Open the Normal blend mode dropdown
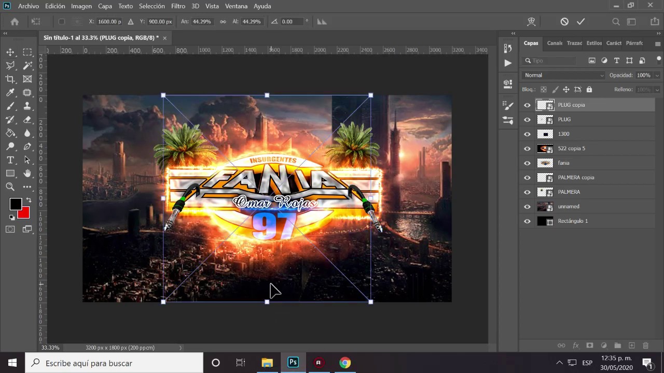 (x=563, y=75)
